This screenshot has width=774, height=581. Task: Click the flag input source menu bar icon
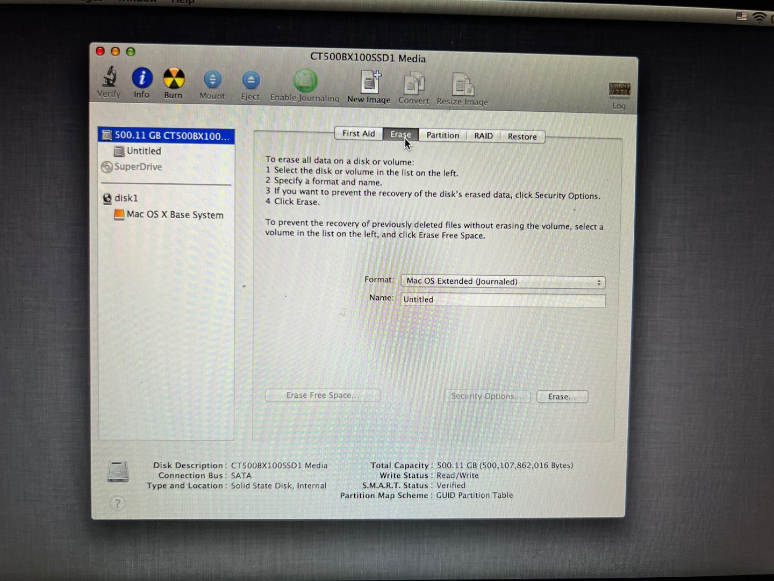coord(742,17)
